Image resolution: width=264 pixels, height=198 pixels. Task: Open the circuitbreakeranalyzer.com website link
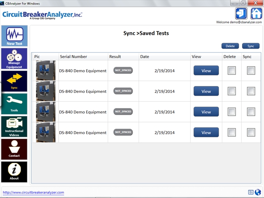pos(33,193)
